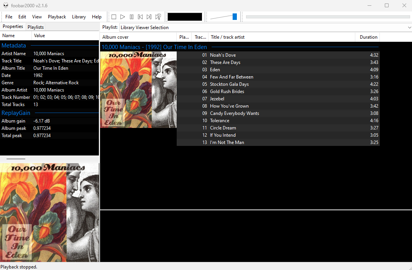Adjust the volume slider
Screen dimensions: 412x270
(x=234, y=17)
